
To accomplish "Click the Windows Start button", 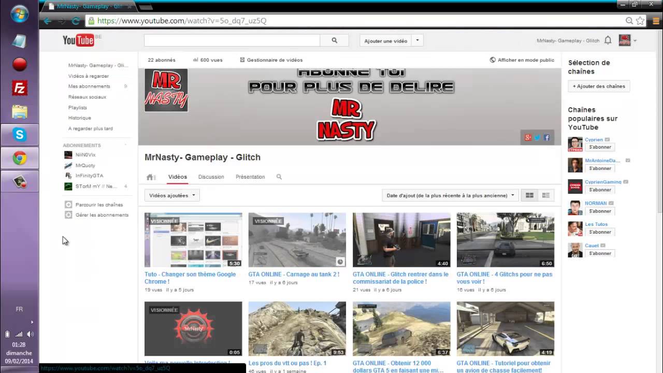I will point(20,13).
